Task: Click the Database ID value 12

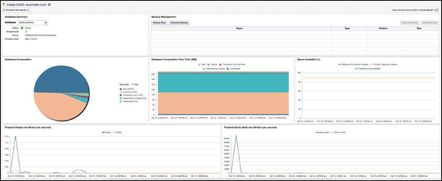Action: tap(26, 32)
